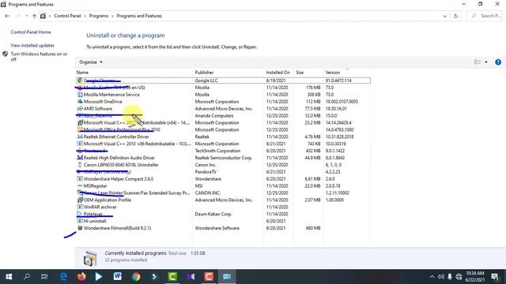
Task: Click PandoraTV publisher cell
Action: click(206, 172)
